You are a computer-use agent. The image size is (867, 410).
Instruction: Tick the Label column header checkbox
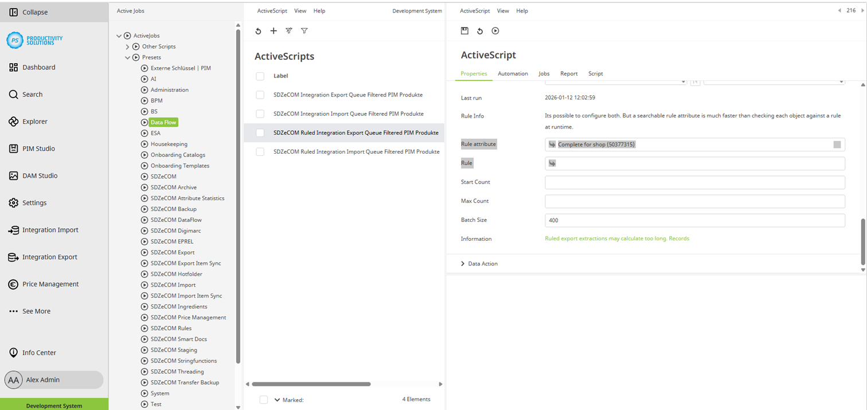click(260, 76)
